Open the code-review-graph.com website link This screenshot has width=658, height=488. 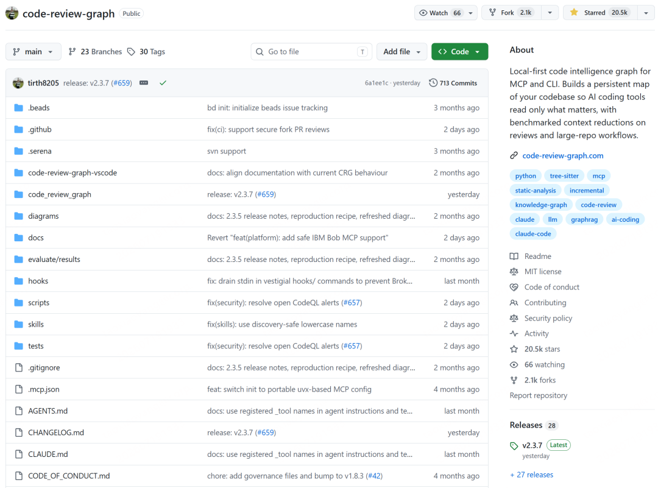pyautogui.click(x=563, y=156)
